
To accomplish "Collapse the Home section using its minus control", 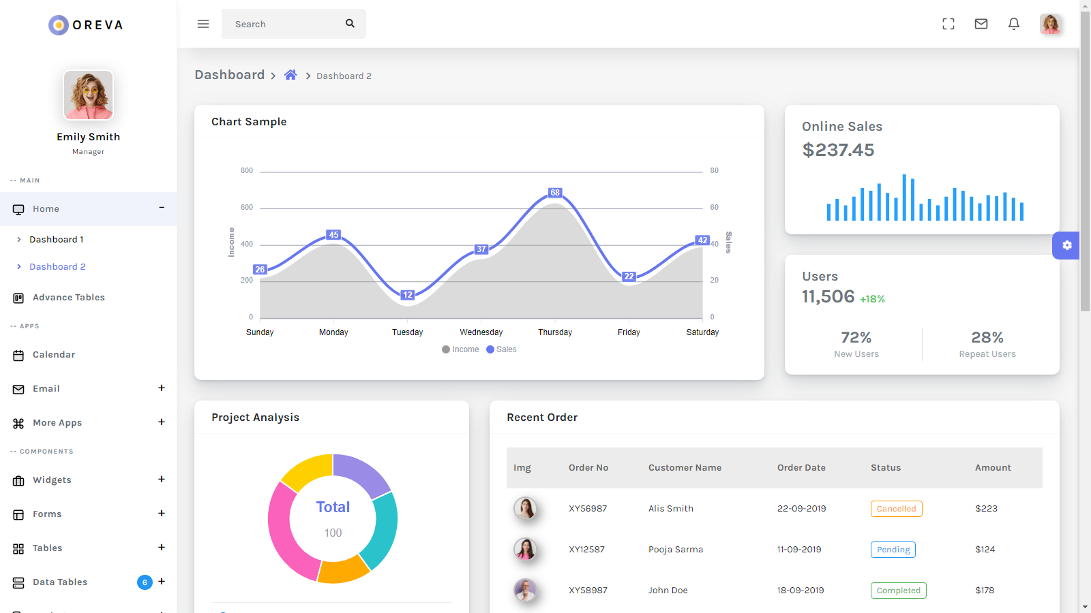I will (162, 208).
